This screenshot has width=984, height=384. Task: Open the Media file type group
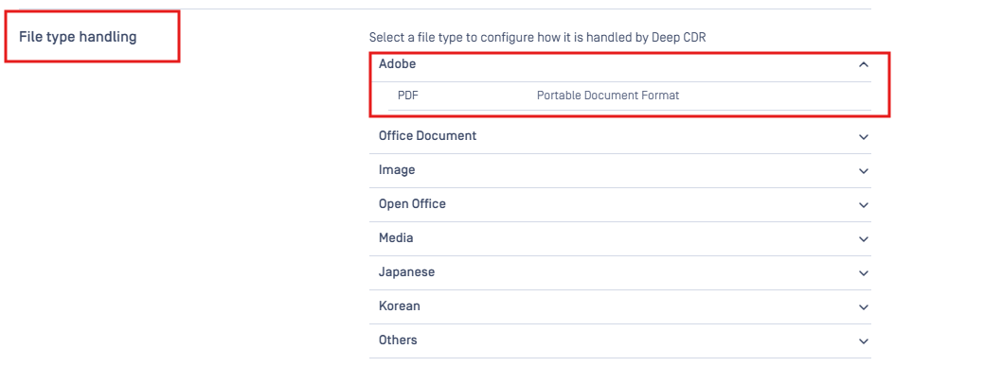[x=396, y=238]
